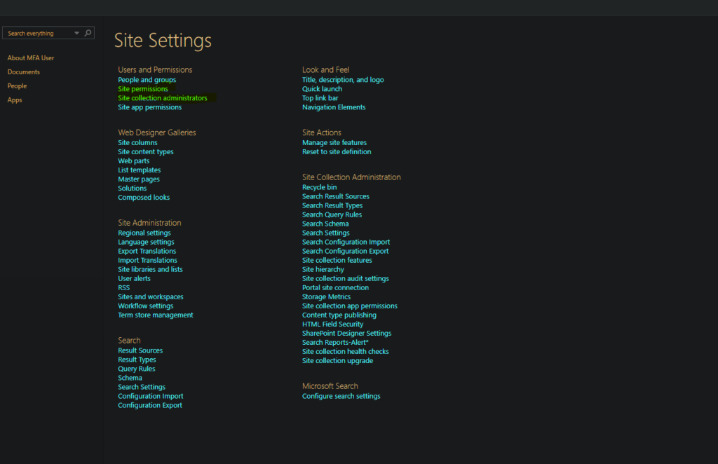
Task: Open Documents in the left navigation
Action: (23, 71)
